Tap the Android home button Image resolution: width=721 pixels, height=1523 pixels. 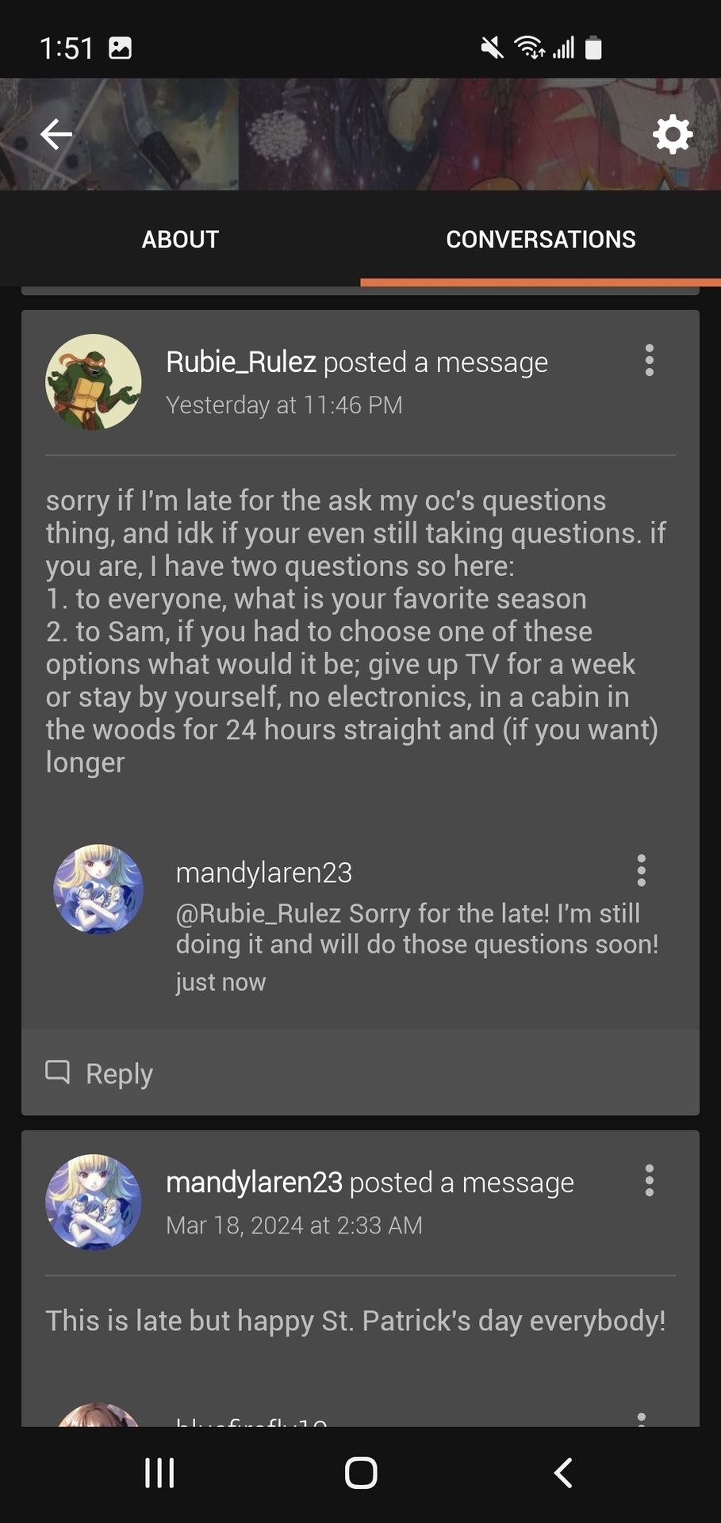(361, 1473)
